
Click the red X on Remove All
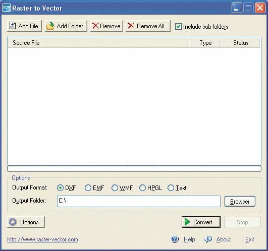(x=131, y=26)
